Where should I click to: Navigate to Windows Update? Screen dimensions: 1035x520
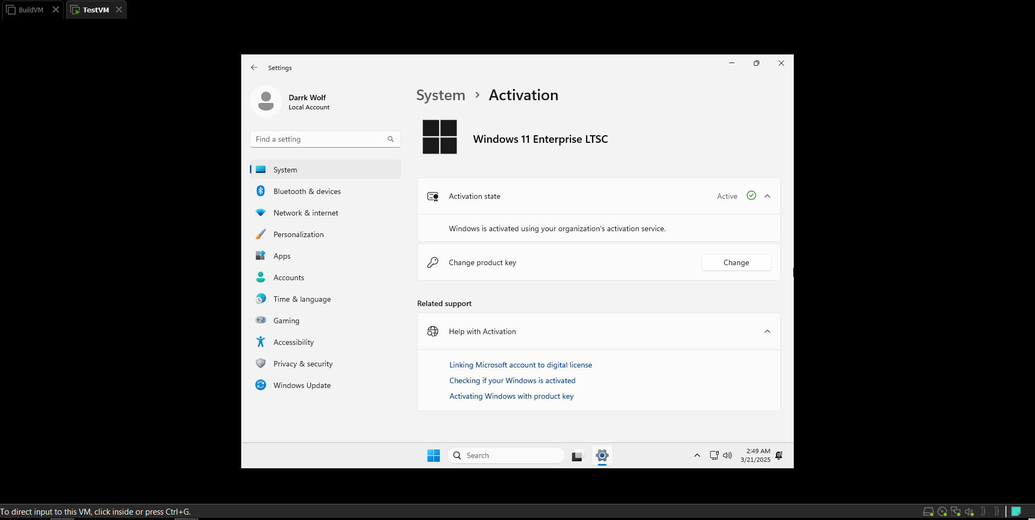tap(325, 385)
